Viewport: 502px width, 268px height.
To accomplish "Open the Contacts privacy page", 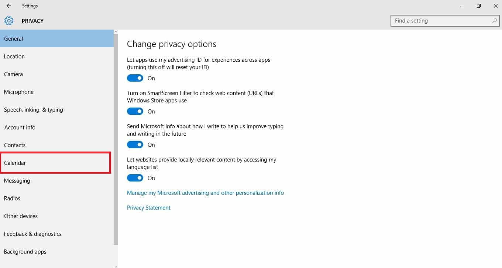I will pos(15,145).
